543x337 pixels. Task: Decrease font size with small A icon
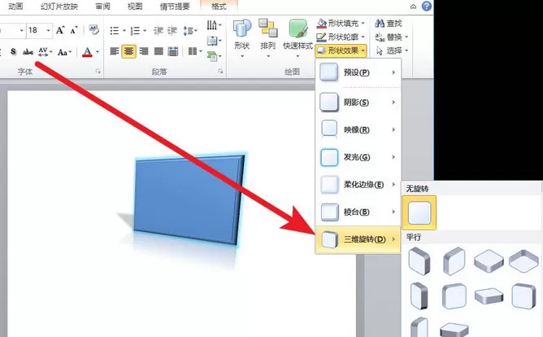coord(74,30)
